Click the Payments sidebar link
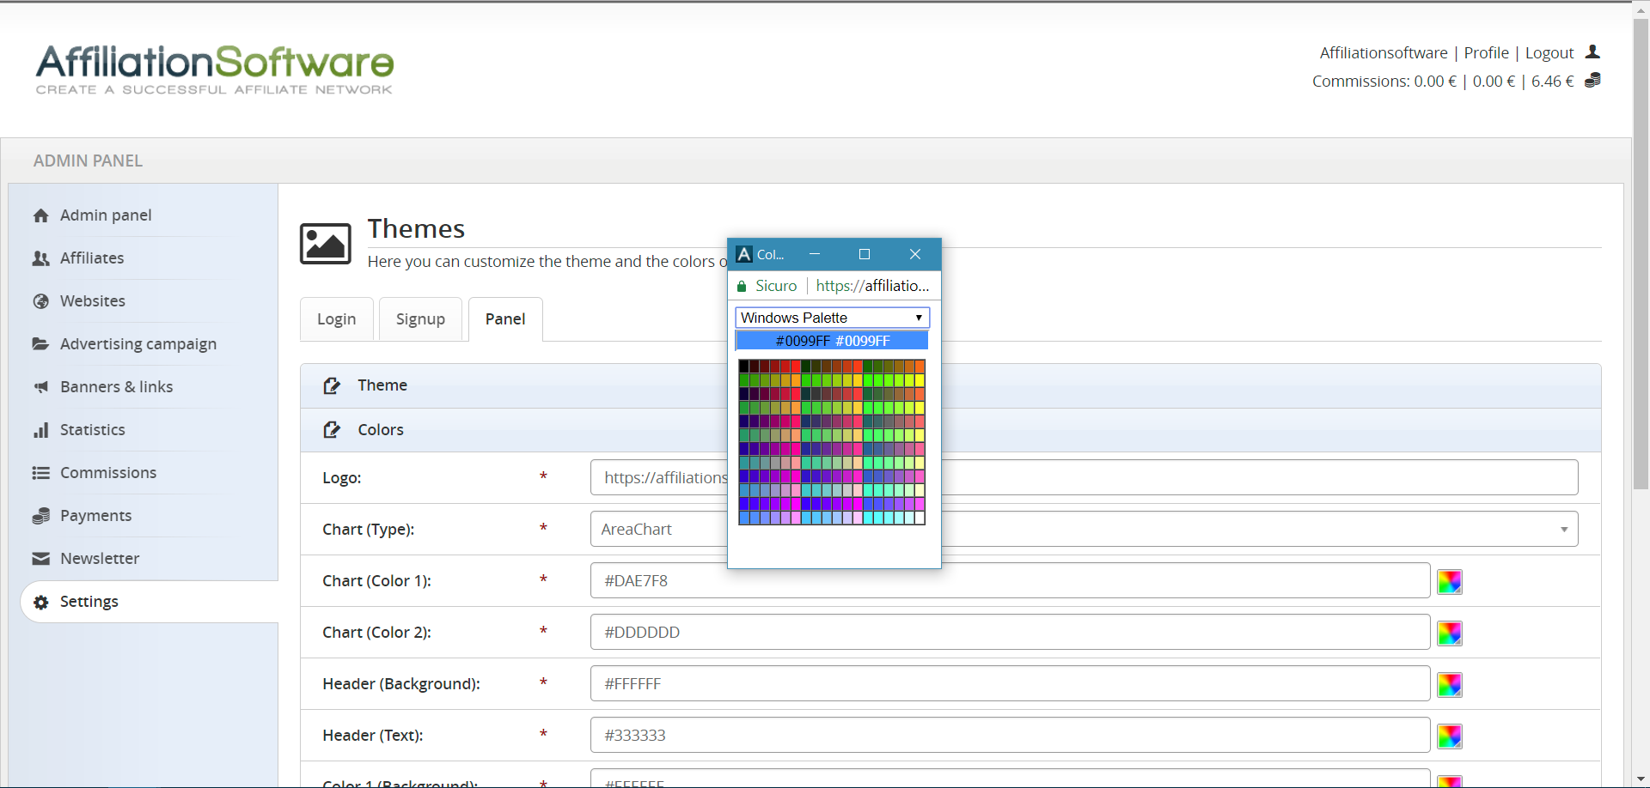The image size is (1650, 788). coord(96,516)
